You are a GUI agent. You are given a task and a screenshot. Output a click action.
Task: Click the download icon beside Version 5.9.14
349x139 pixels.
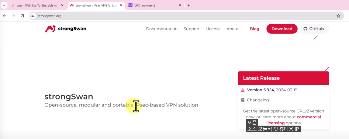click(243, 90)
